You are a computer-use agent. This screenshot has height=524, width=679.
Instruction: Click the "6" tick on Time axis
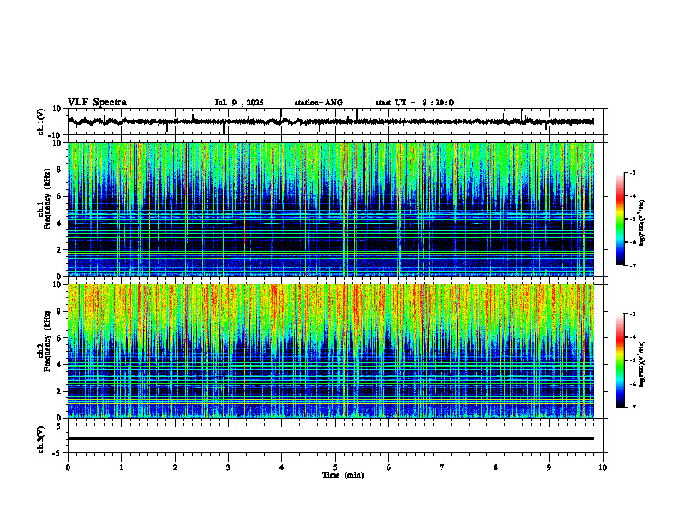(388, 467)
